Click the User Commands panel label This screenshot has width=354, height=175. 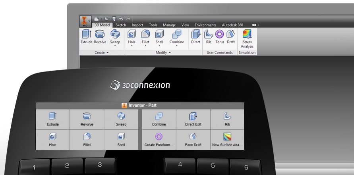click(220, 52)
